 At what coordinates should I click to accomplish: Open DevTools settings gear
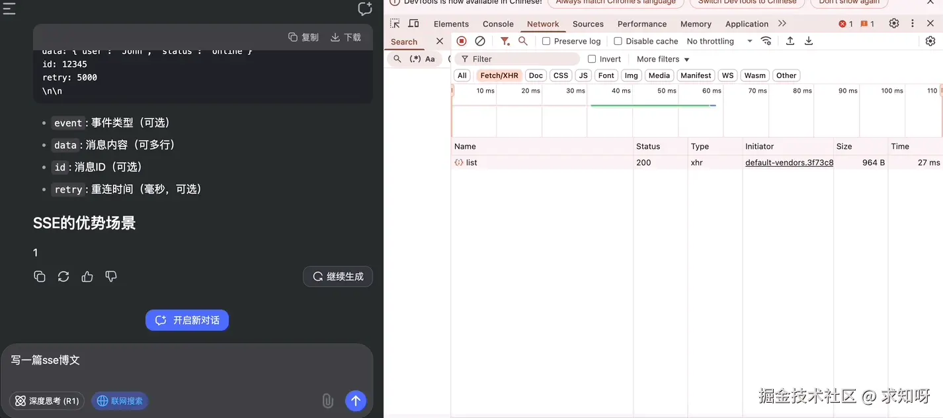(x=894, y=23)
